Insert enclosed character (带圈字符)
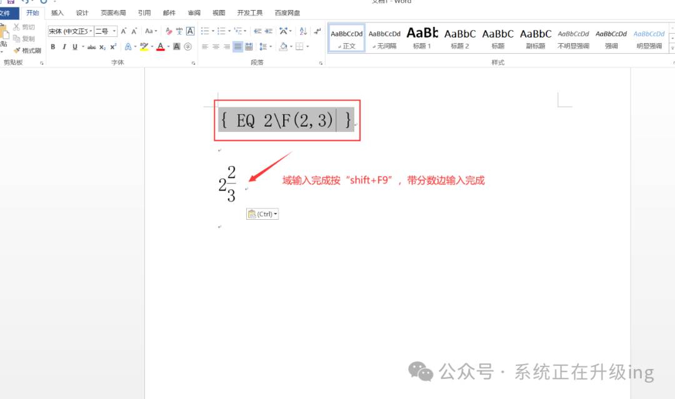The height and width of the screenshot is (399, 675). click(x=187, y=46)
